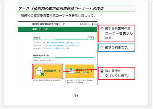Open the ご利用ガイド link in header

pyautogui.click(x=86, y=24)
